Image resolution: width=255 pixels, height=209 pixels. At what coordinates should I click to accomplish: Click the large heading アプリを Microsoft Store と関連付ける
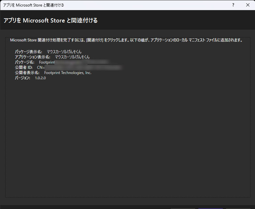click(x=51, y=20)
